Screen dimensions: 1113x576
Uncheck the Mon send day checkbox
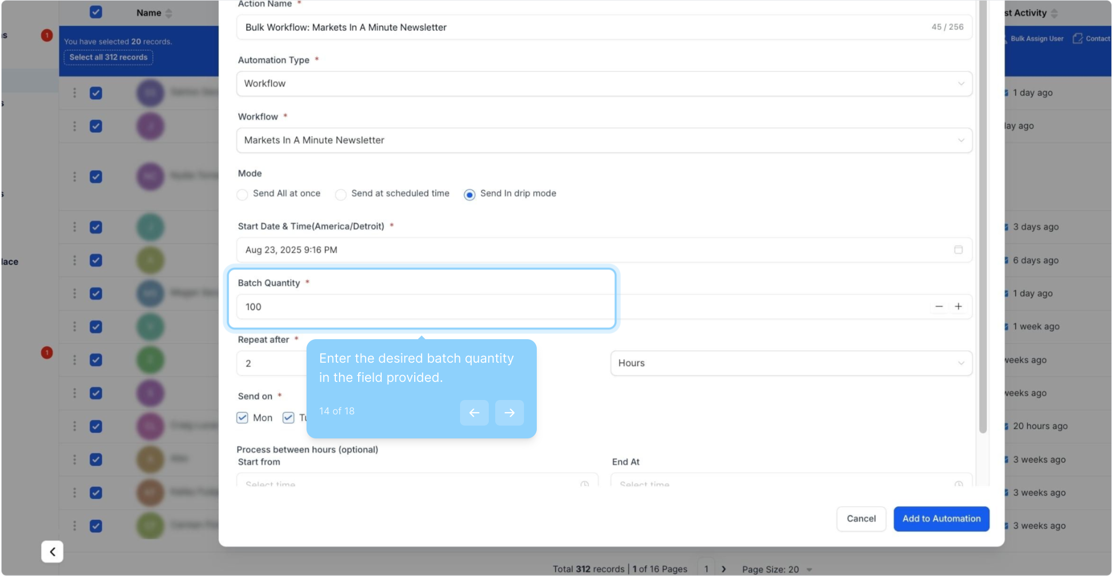pos(243,418)
